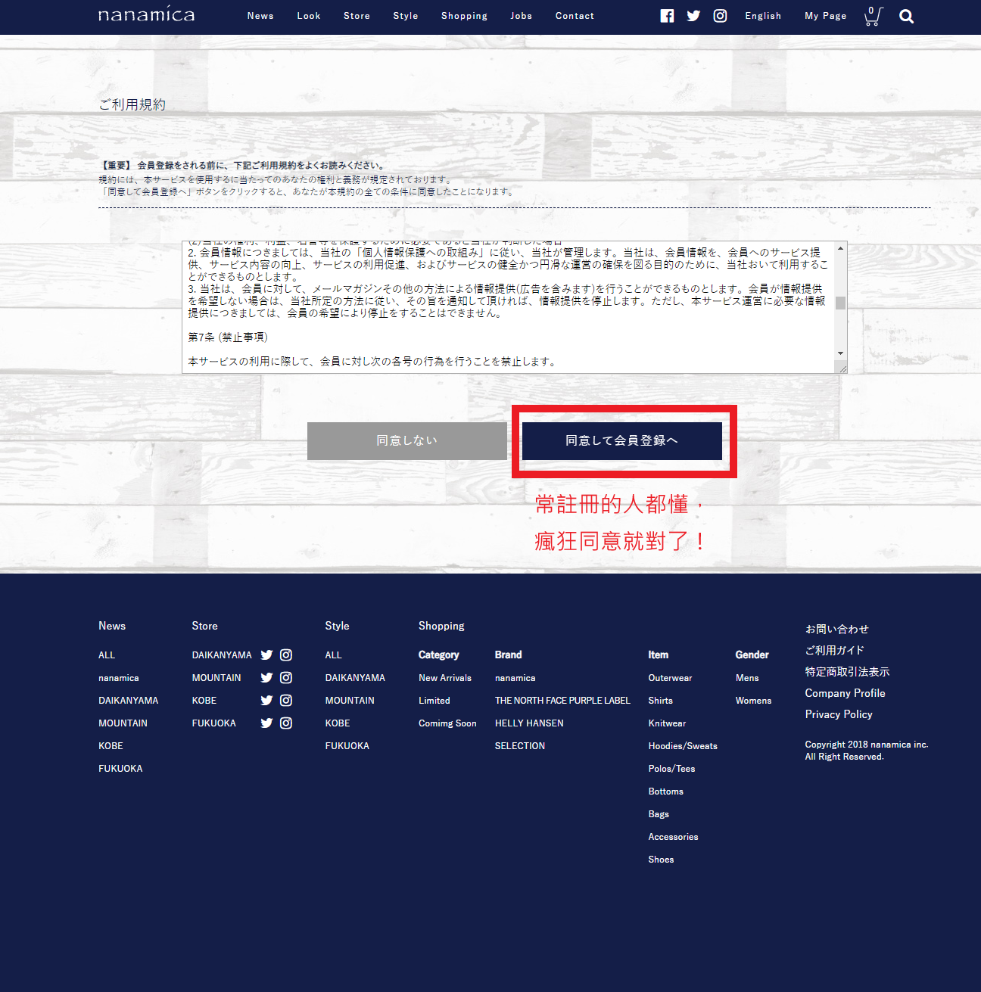This screenshot has width=981, height=992.
Task: Open FUKUOKA store Instagram icon in footer
Action: pos(286,723)
